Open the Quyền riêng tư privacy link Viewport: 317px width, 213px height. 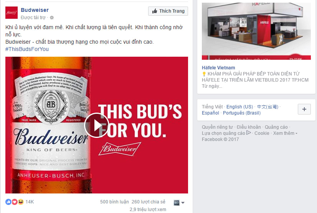217,127
